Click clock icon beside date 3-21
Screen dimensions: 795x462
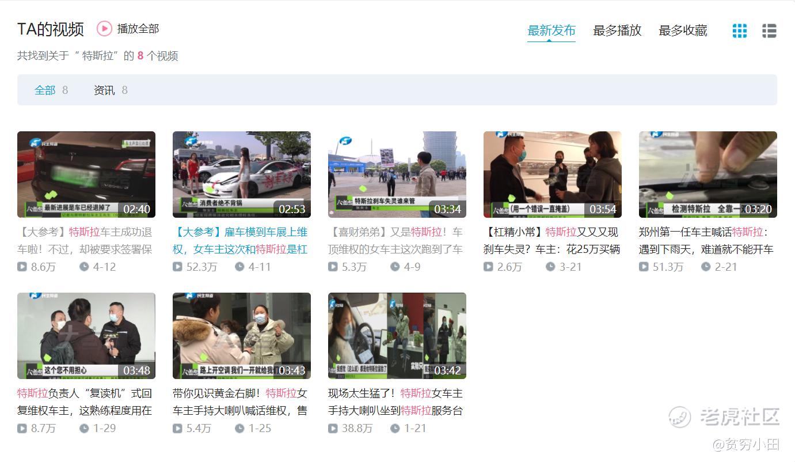point(550,267)
